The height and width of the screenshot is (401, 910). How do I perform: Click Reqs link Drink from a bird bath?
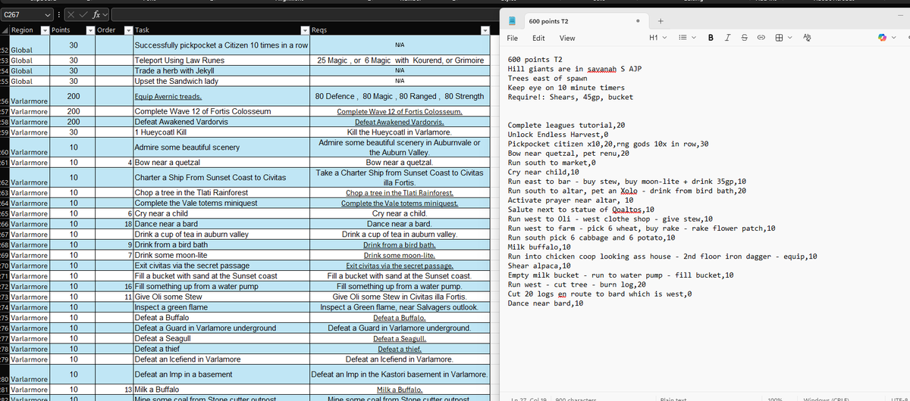(400, 245)
